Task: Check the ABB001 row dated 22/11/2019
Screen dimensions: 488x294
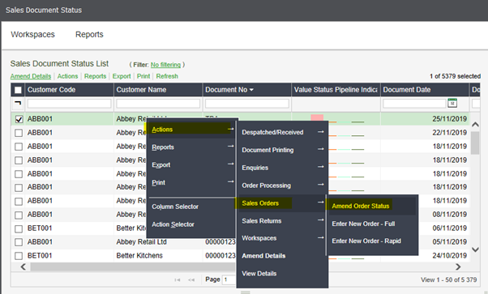Action: pos(19,133)
